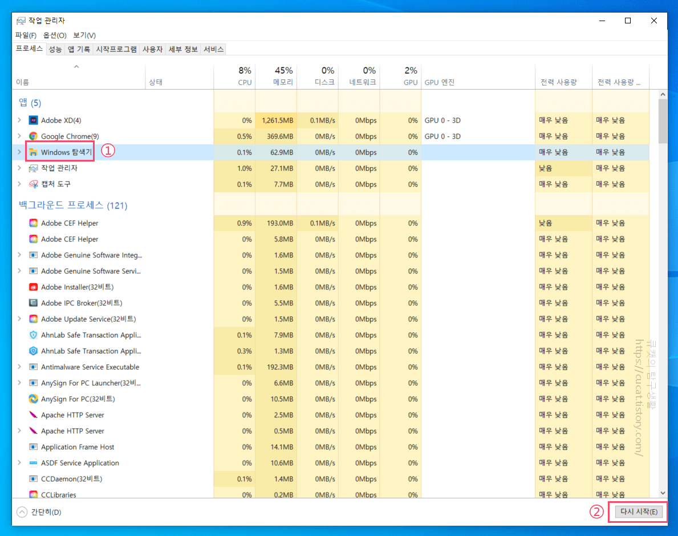The height and width of the screenshot is (536, 678).
Task: Click the CCDaemon(32비트) icon
Action: (33, 479)
